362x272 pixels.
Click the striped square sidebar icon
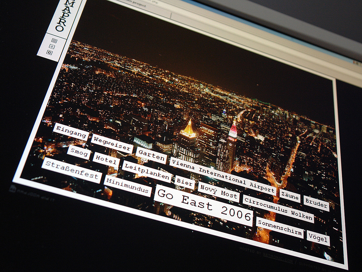pyautogui.click(x=54, y=41)
